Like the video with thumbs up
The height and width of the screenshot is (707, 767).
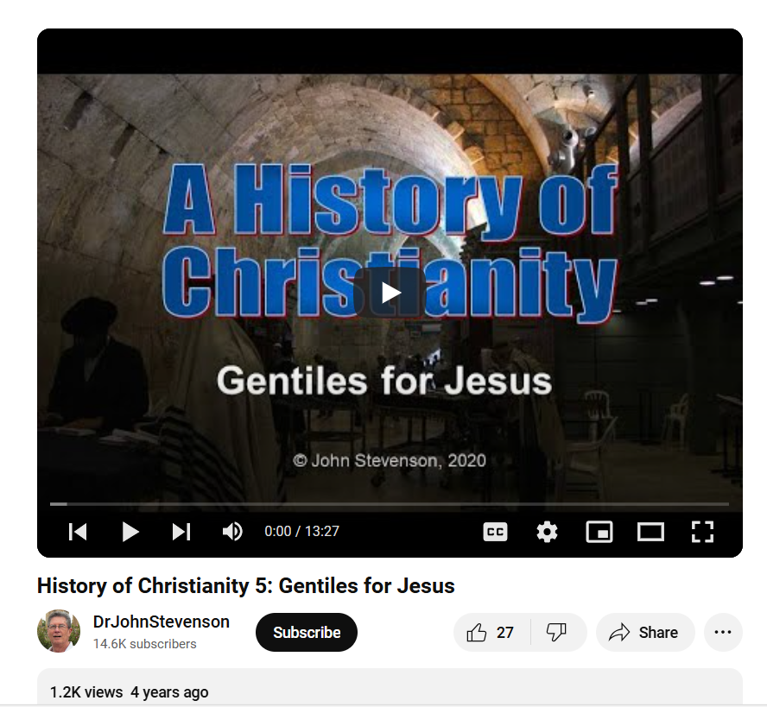(491, 633)
